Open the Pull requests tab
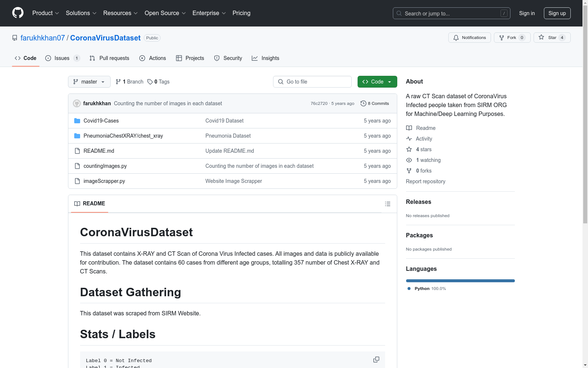Image resolution: width=588 pixels, height=368 pixels. (110, 58)
